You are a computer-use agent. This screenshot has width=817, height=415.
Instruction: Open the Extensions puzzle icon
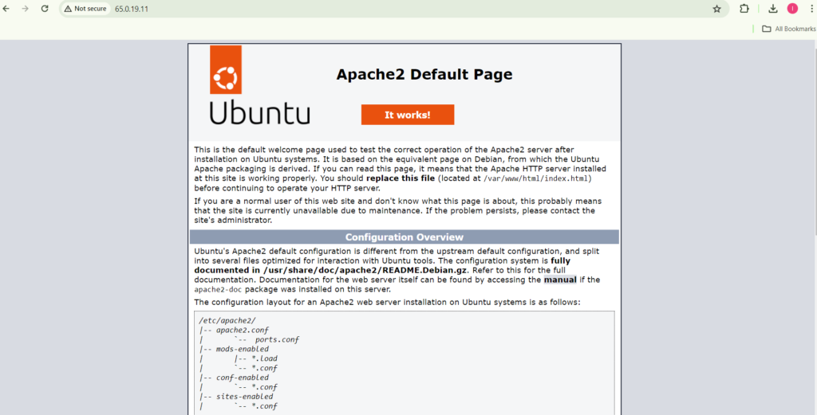tap(744, 9)
